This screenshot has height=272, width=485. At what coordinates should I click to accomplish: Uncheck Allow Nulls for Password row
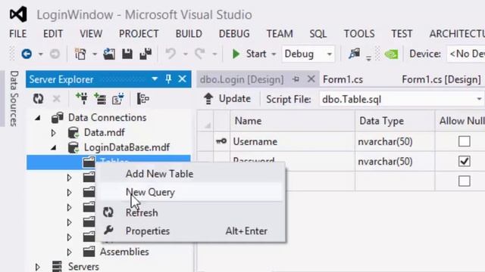pyautogui.click(x=465, y=161)
